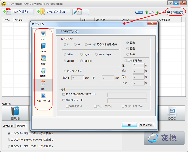Toggle the OFF switch in the toolbar
Screen dimensions: 188x152
pos(139,12)
